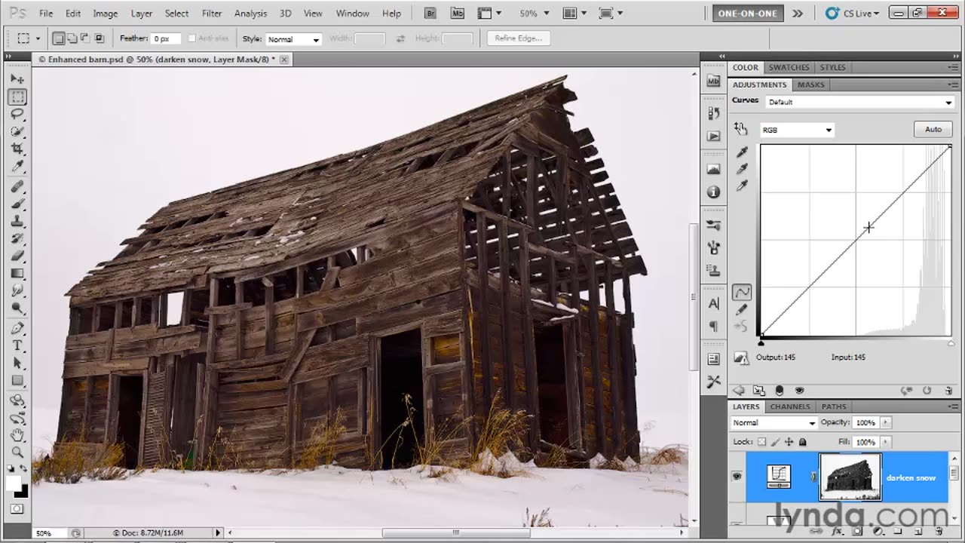Select the Quick Selection tool
Screen dimensions: 965x543
coord(17,131)
